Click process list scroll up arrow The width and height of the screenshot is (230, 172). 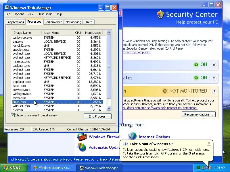[109, 32]
